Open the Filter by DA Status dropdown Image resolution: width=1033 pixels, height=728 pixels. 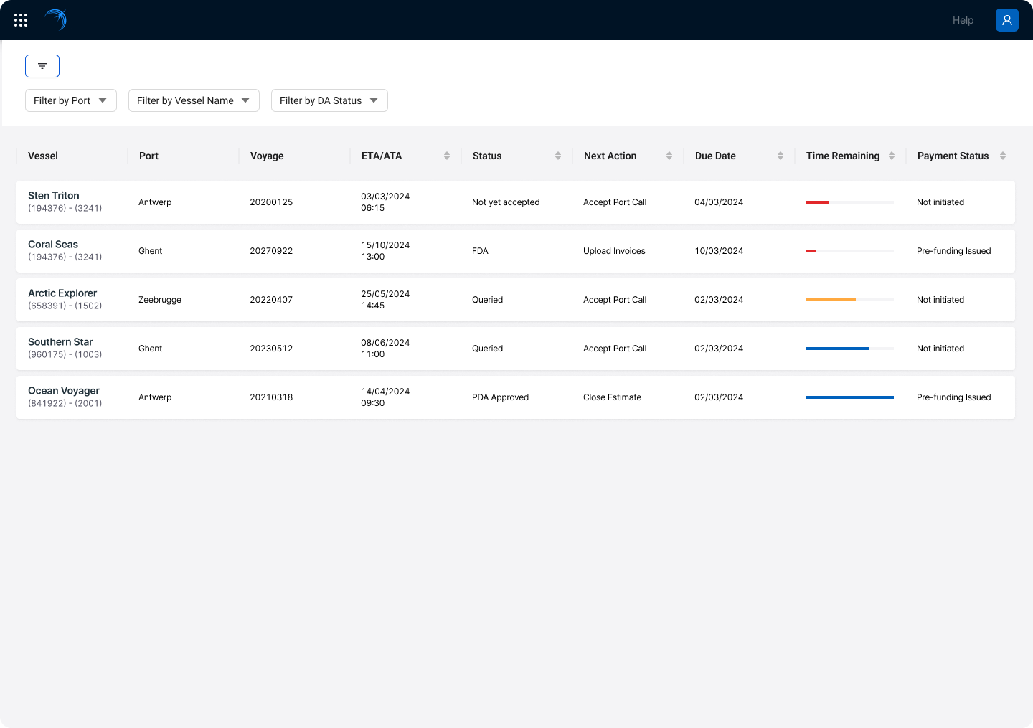tap(329, 100)
